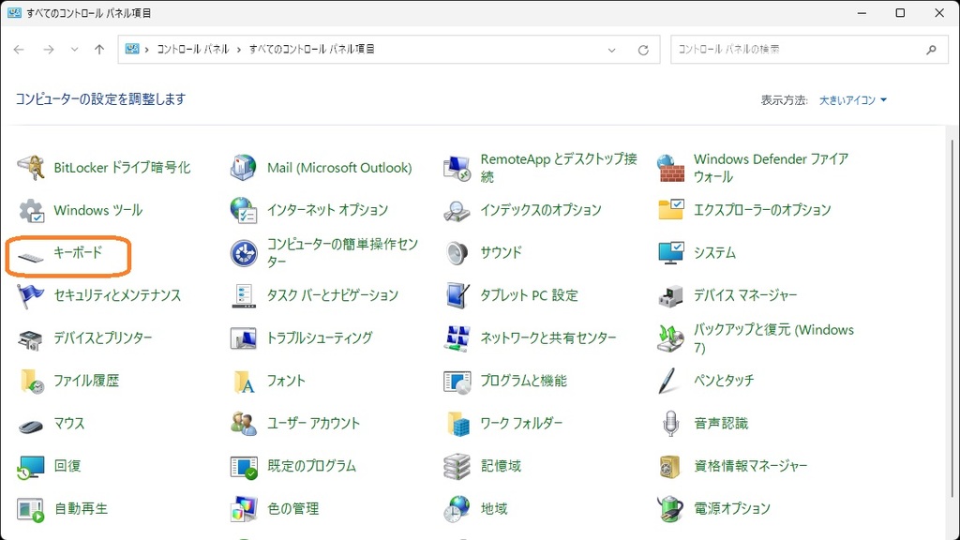Click the コントロール パネルの検索 search field
This screenshot has width=960, height=540.
pos(809,50)
